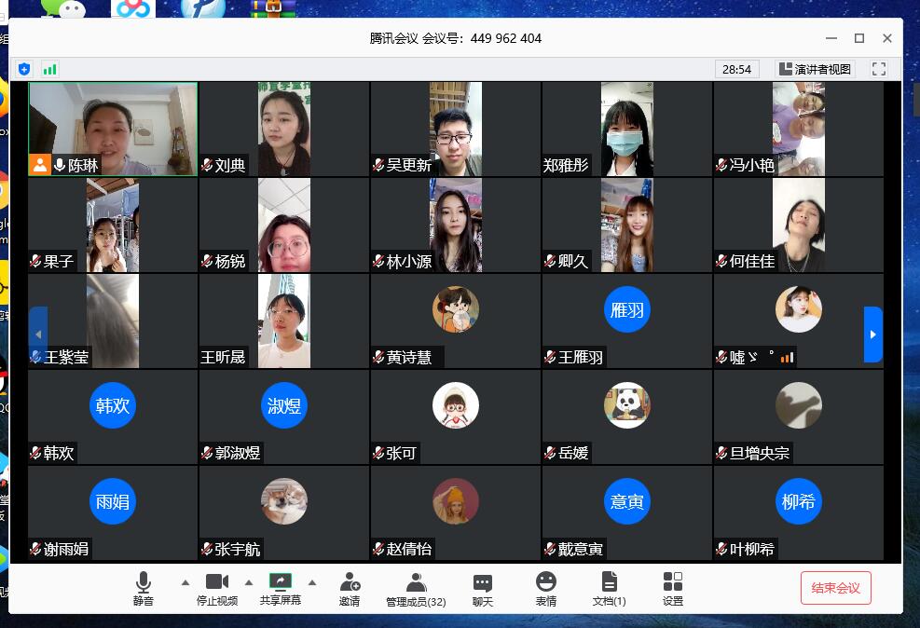Screen dimensions: 920x628
Task: Expand share options arrow beside 共享屏幕
Action: (x=312, y=583)
